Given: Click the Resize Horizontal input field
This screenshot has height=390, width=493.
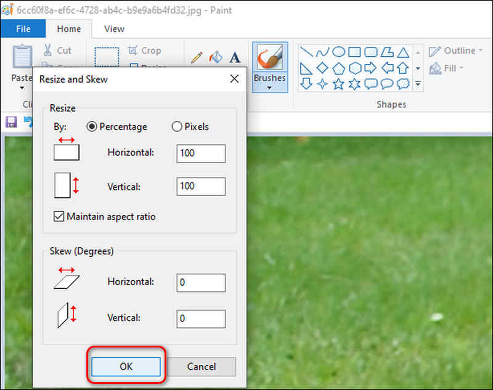Looking at the screenshot, I should pos(201,153).
